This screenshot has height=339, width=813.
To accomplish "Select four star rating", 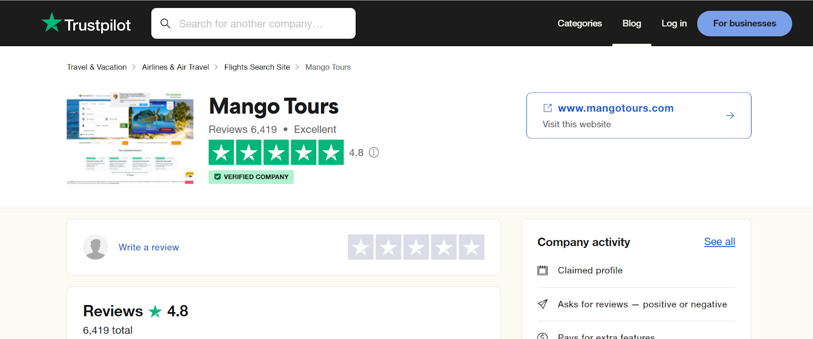I will tap(444, 247).
